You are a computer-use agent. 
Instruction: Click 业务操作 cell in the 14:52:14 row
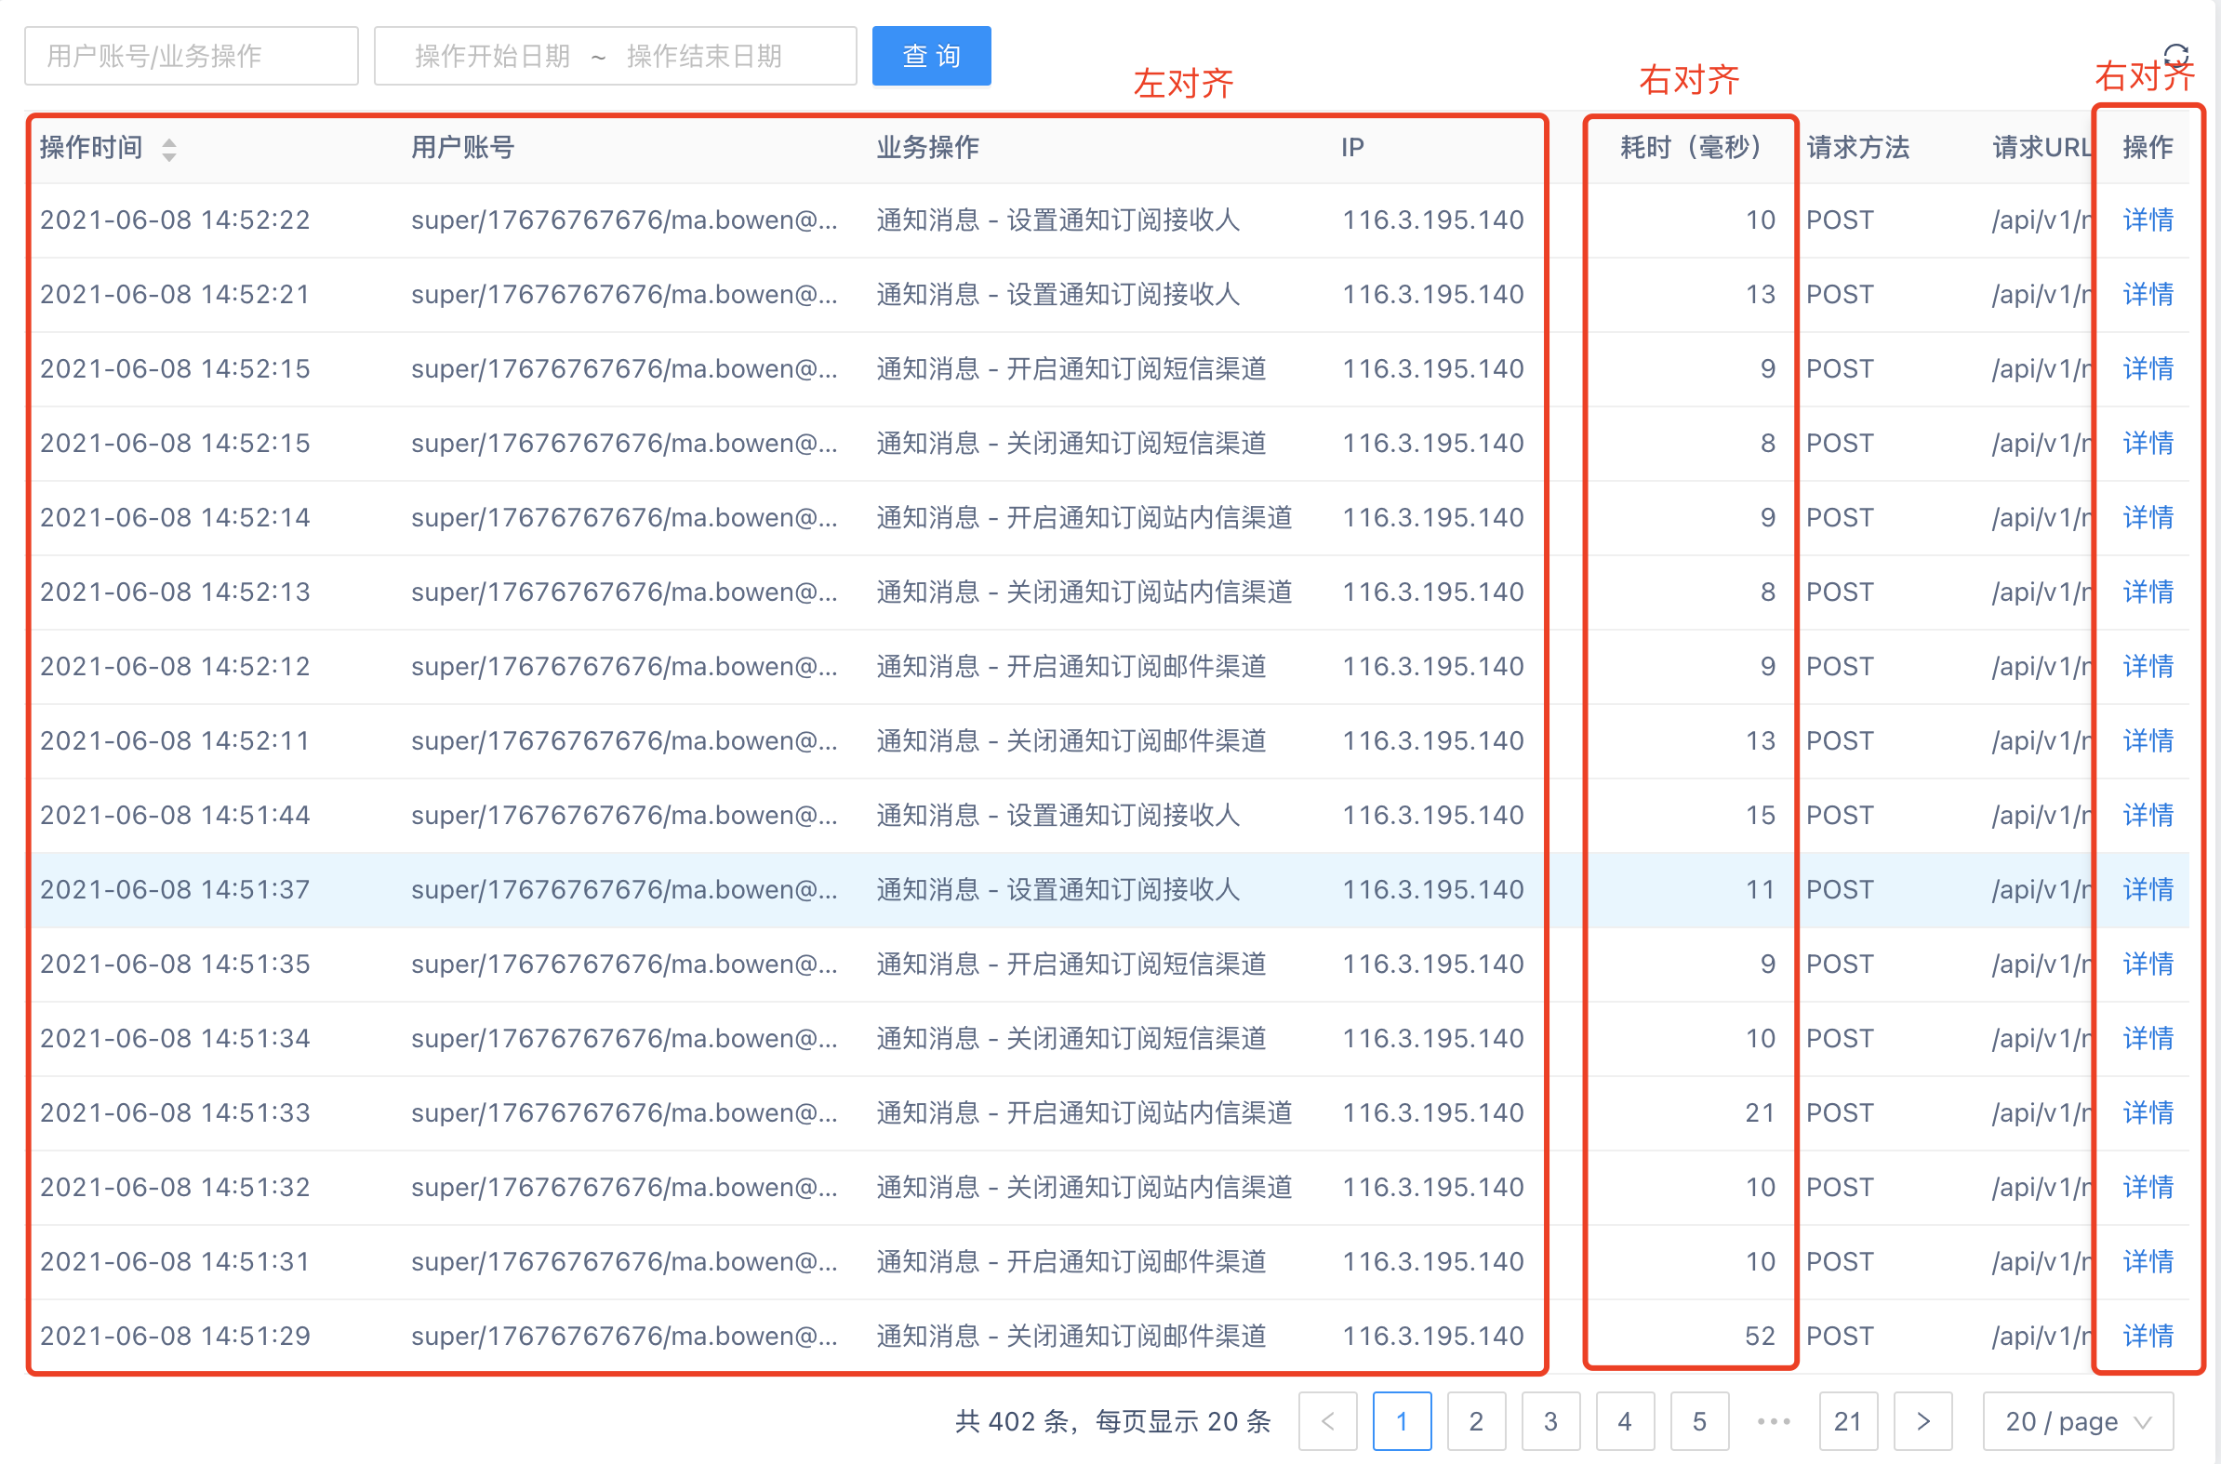(1084, 518)
